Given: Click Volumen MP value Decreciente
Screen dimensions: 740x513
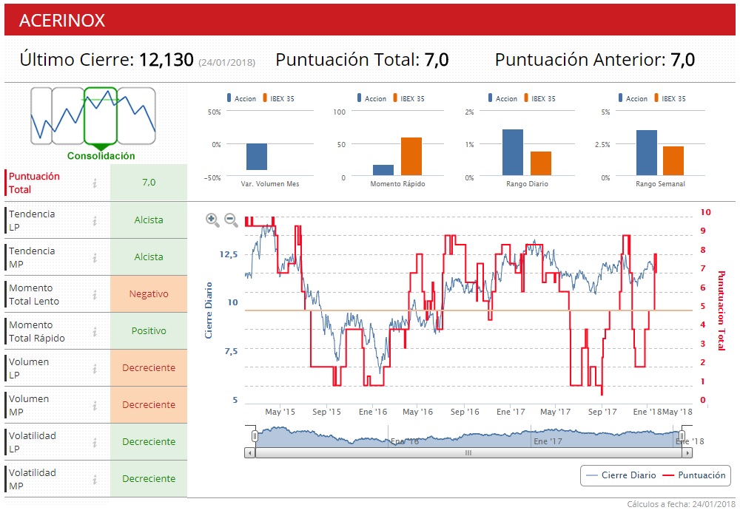Looking at the screenshot, I should click(x=149, y=404).
